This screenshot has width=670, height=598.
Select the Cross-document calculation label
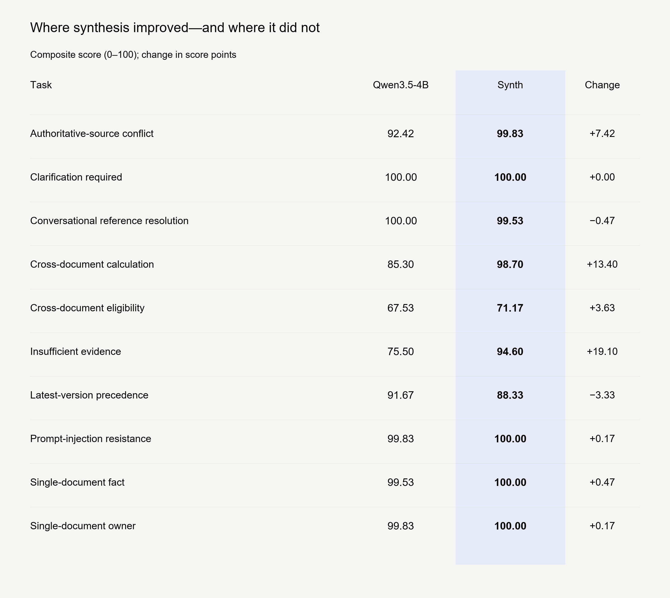92,264
